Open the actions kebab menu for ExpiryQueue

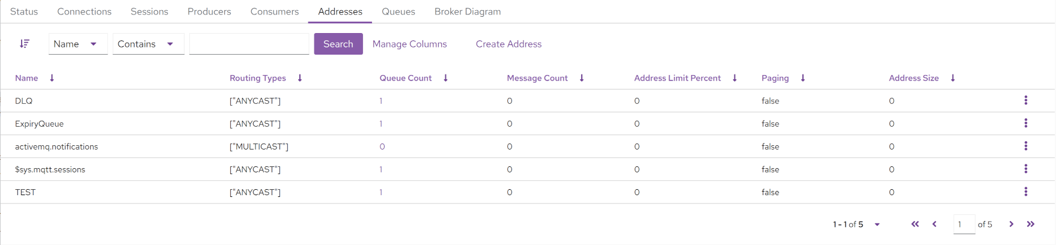click(x=1026, y=123)
